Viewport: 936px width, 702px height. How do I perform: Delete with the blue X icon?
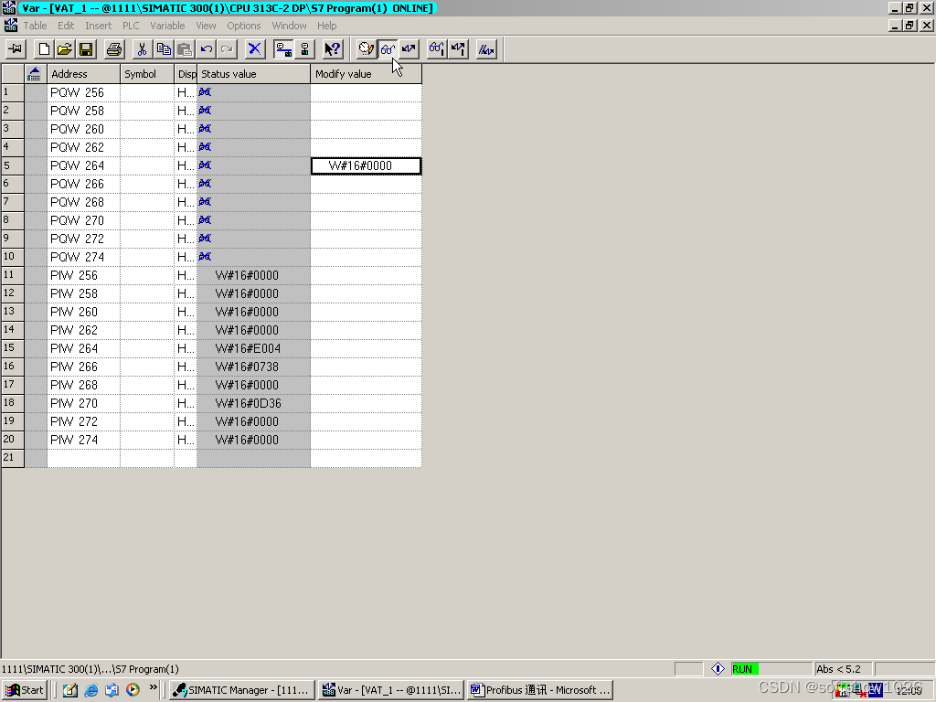[x=255, y=49]
